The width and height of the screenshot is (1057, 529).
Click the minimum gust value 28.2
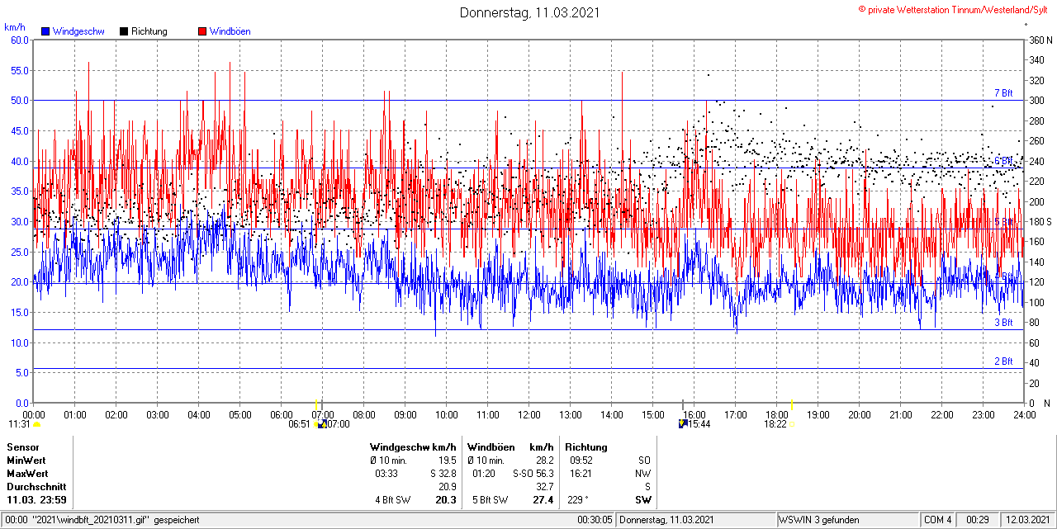click(544, 461)
